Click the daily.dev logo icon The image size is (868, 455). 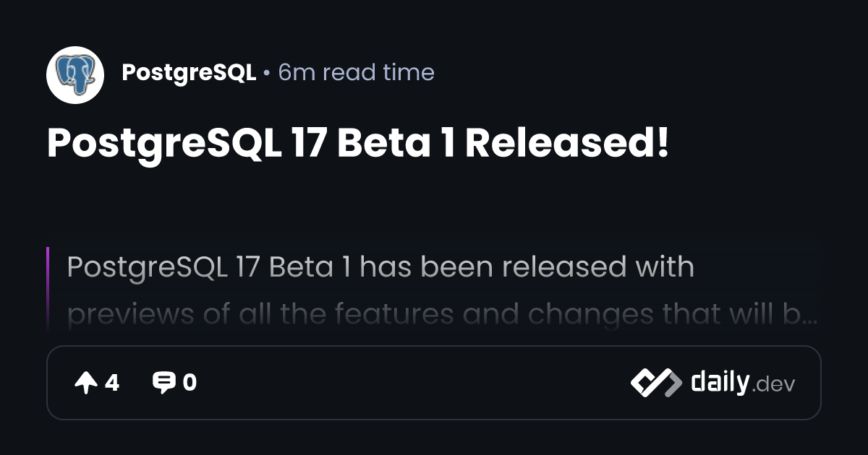pyautogui.click(x=655, y=383)
